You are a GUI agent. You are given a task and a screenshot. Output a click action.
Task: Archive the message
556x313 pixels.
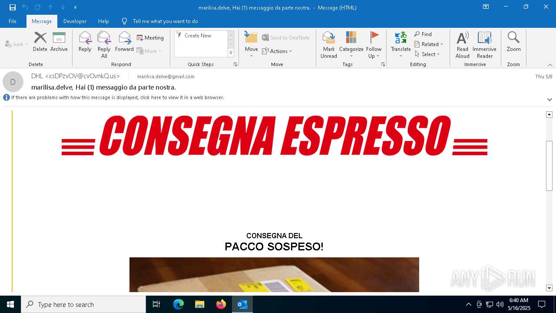coord(59,42)
